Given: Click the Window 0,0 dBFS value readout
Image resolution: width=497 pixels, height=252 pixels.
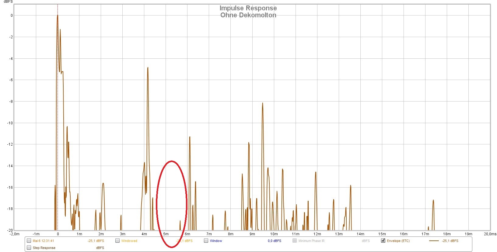Looking at the screenshot, I should click(x=274, y=241).
